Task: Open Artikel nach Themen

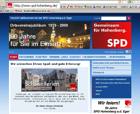Action: [x=111, y=68]
